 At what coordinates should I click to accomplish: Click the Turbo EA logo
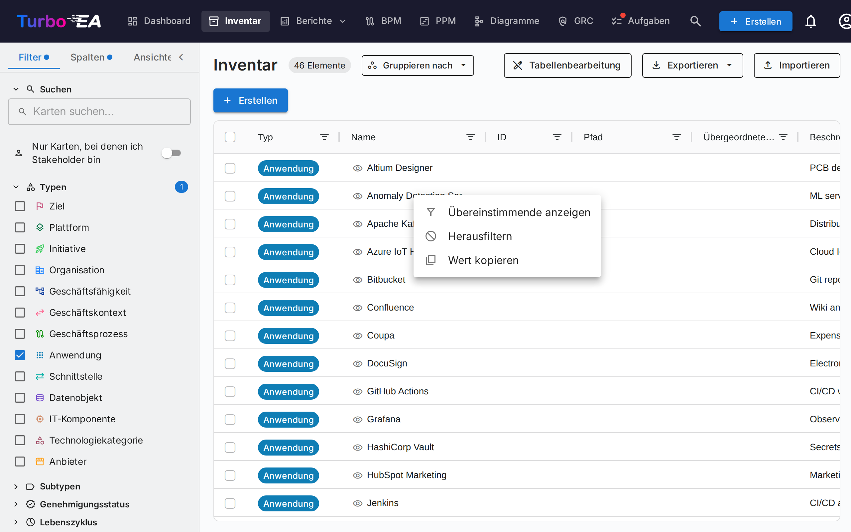coord(59,21)
